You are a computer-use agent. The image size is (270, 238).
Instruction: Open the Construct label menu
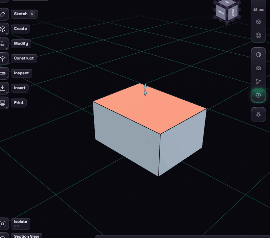pyautogui.click(x=24, y=58)
